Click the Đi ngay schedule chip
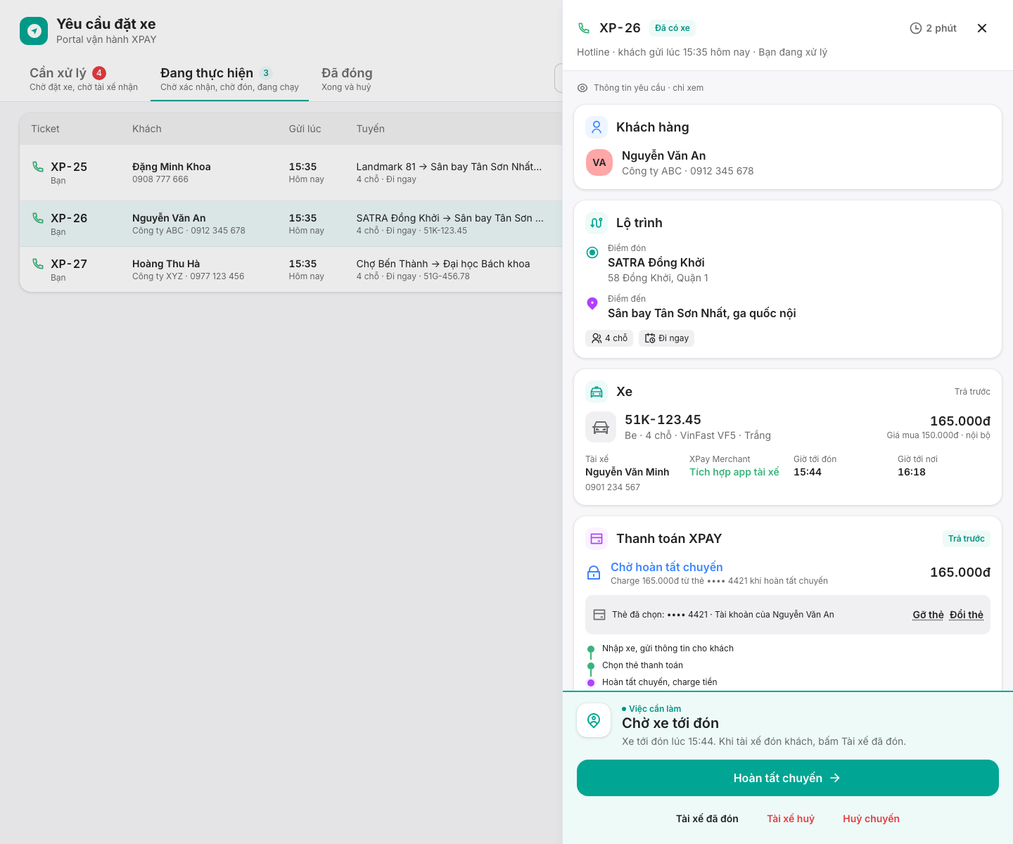The height and width of the screenshot is (844, 1013). tap(667, 338)
